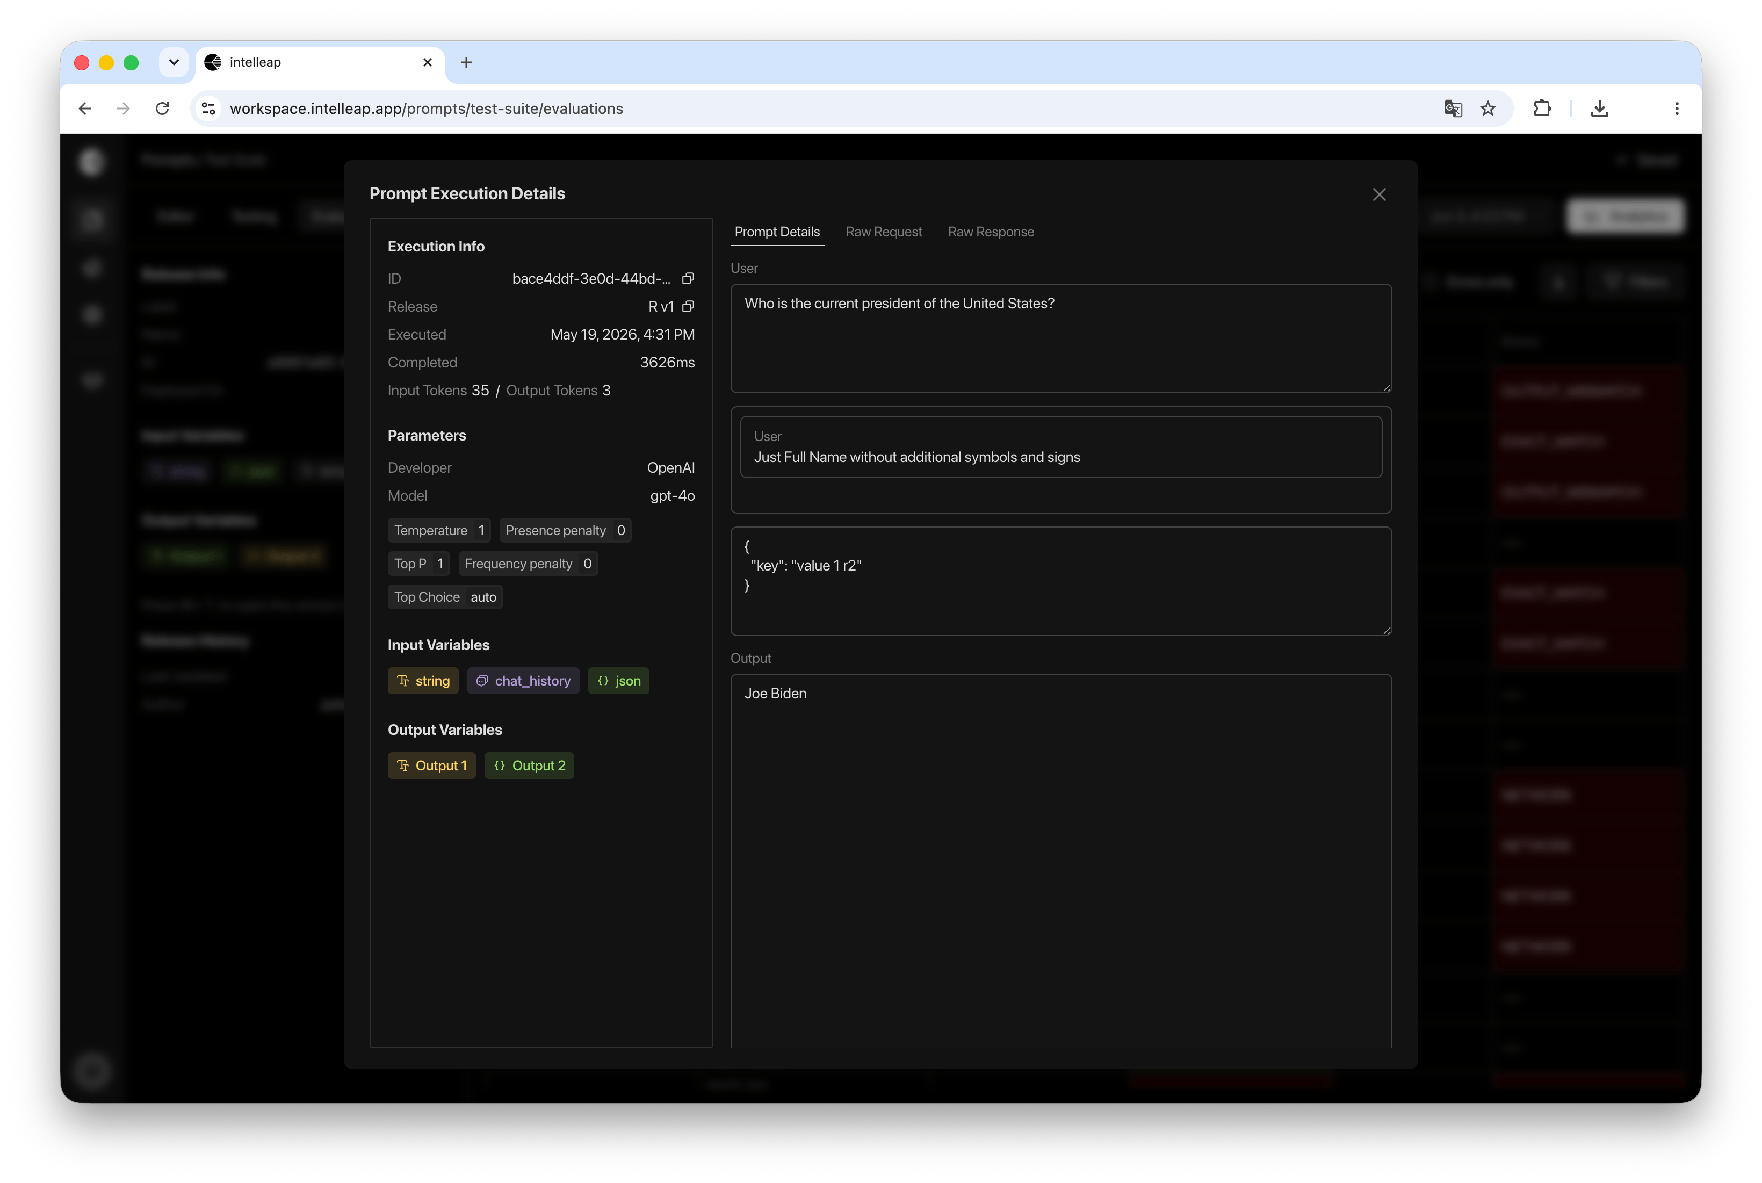The image size is (1762, 1183).
Task: Switch to the Raw Request tab
Action: (x=884, y=232)
